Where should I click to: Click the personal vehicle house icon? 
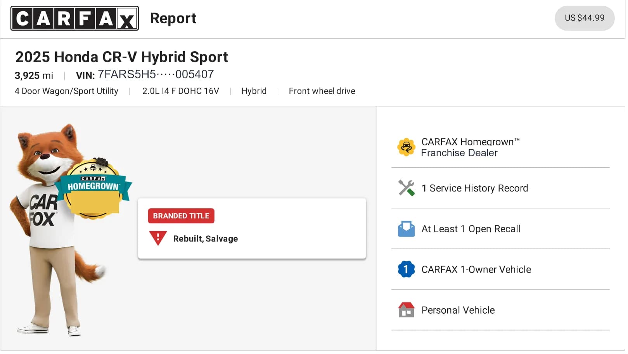tap(406, 310)
